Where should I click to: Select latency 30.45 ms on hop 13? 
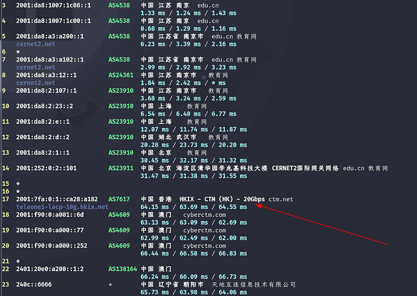pyautogui.click(x=155, y=161)
